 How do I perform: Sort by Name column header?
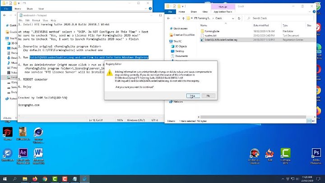pyautogui.click(x=204, y=25)
